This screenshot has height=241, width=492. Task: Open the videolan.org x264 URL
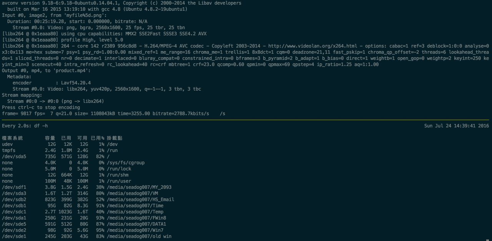pyautogui.click(x=312, y=46)
